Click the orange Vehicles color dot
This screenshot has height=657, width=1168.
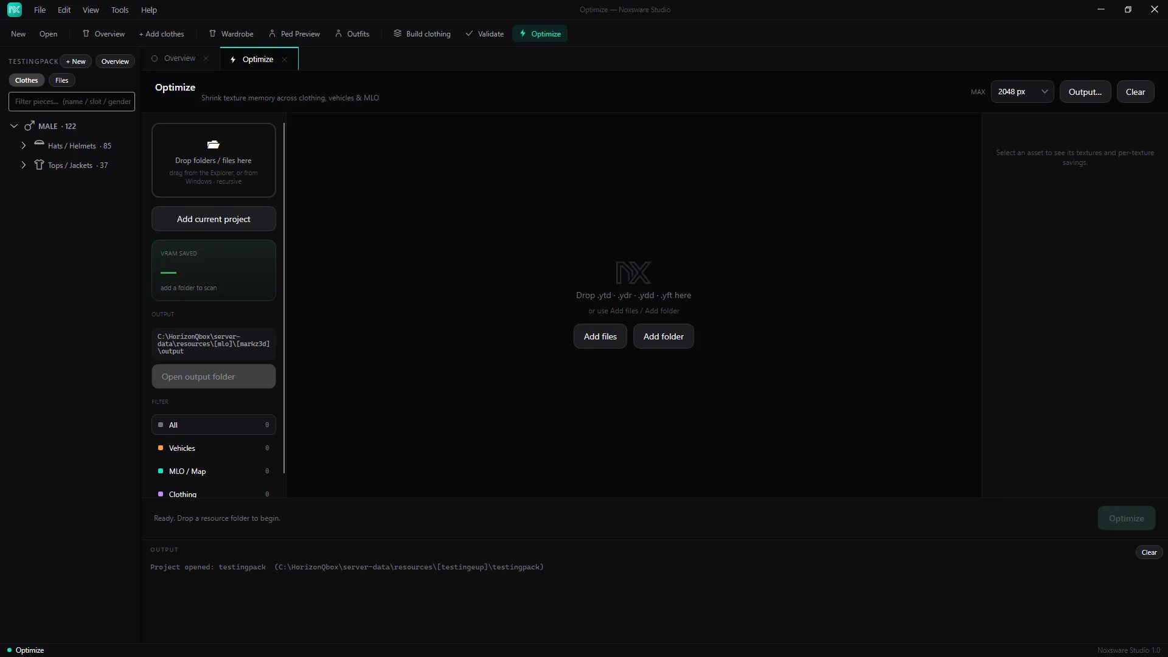pyautogui.click(x=161, y=448)
